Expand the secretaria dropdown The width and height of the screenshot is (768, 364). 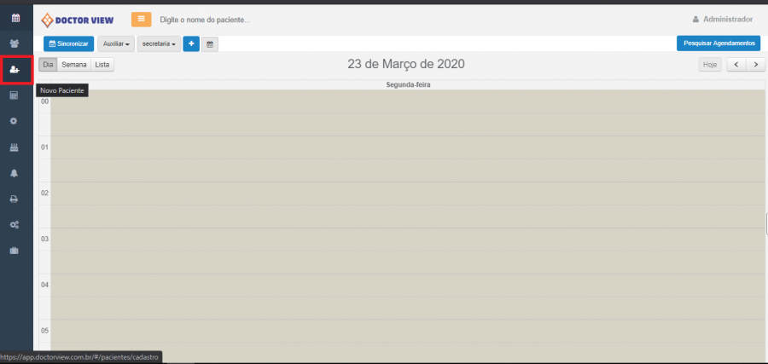tap(160, 44)
